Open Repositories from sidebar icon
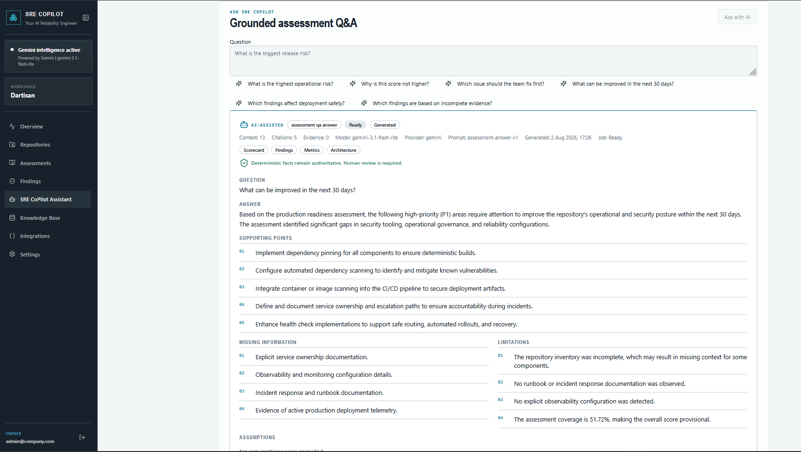Screen dimensions: 801x452 point(12,145)
